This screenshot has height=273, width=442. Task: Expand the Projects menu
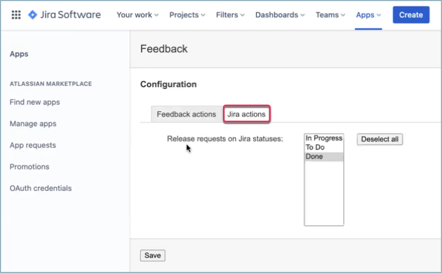[187, 15]
